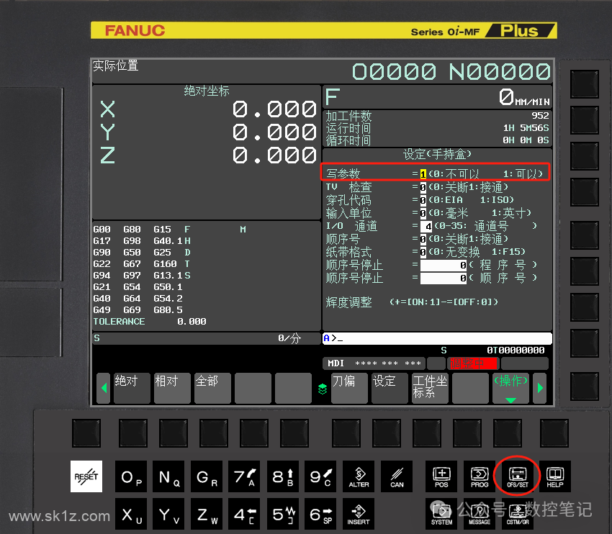
Task: Select the OFS/SET function key
Action: 517,476
